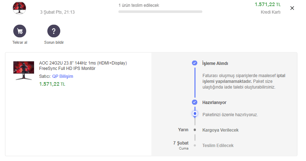
Task: Click the İşleme Alındı checkmark icon
Action: [x=194, y=63]
